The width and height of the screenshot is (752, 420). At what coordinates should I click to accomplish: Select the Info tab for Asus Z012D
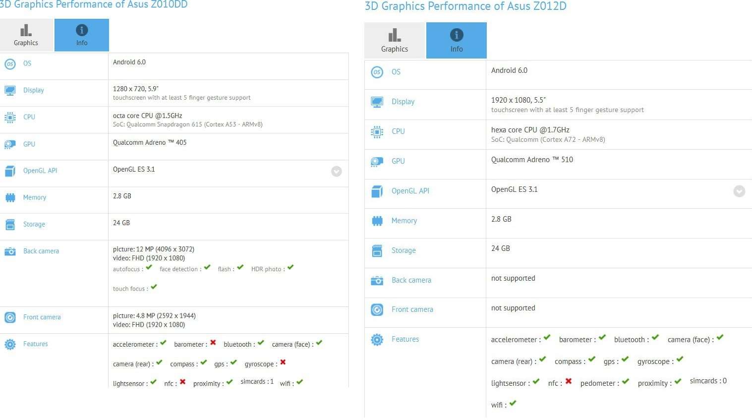click(457, 41)
